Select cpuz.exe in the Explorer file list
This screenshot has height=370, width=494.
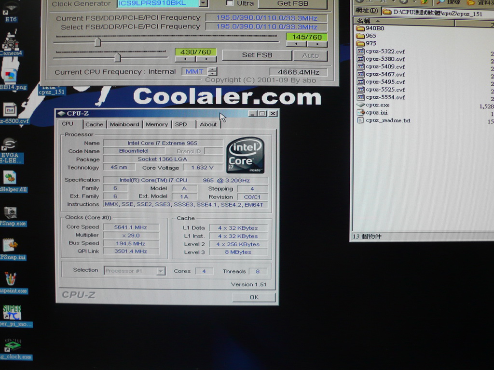pos(373,105)
